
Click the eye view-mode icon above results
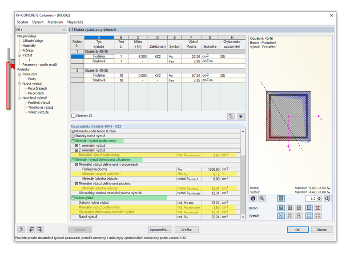pos(241,116)
